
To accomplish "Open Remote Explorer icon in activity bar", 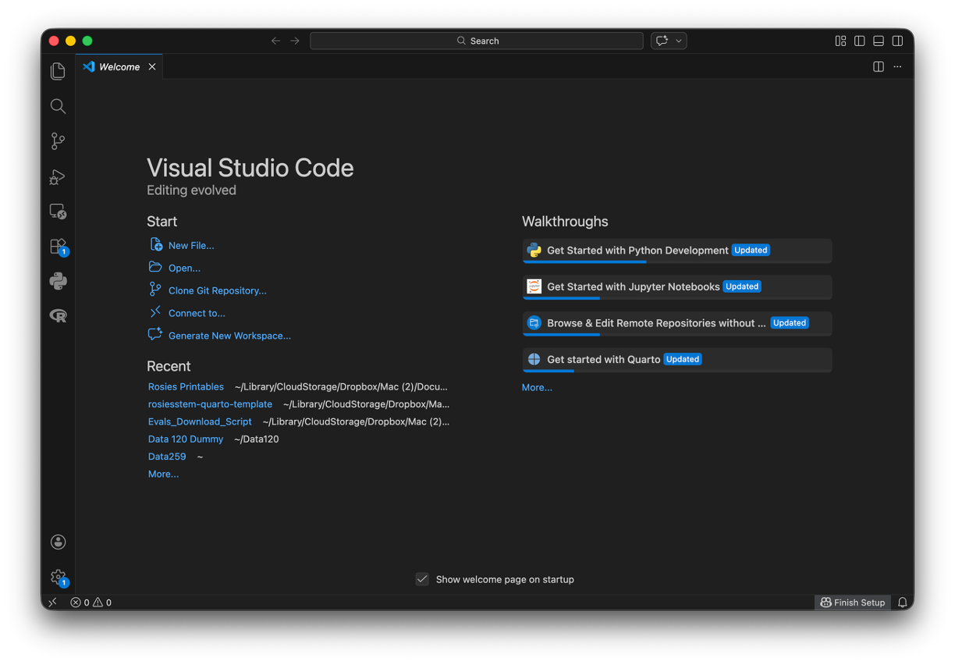I will click(58, 212).
